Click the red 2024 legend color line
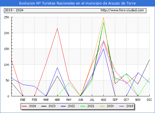This screenshot has width=155, height=113. coord(24,106)
